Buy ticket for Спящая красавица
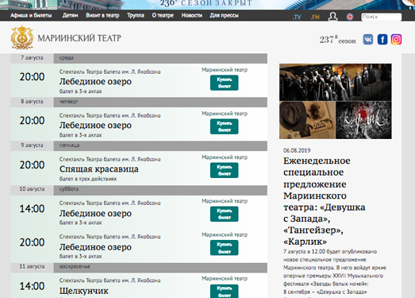Screen dimensions: 415x298 pos(225,170)
